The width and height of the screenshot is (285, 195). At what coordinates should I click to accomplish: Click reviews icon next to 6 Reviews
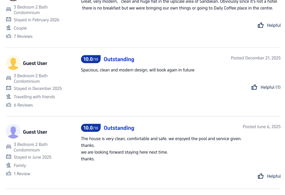9,105
